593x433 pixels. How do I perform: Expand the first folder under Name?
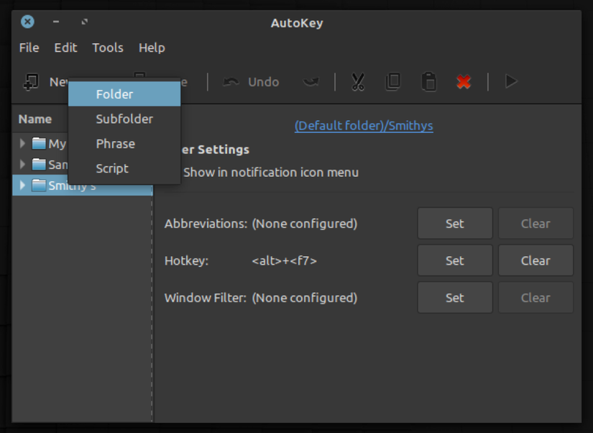(22, 143)
